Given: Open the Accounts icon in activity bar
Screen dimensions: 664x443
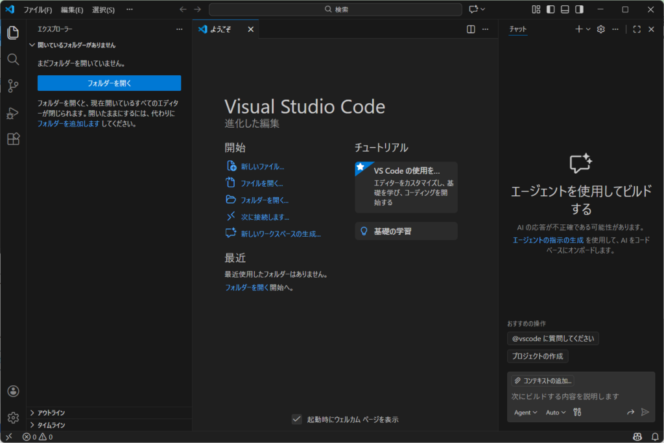Looking at the screenshot, I should point(13,391).
